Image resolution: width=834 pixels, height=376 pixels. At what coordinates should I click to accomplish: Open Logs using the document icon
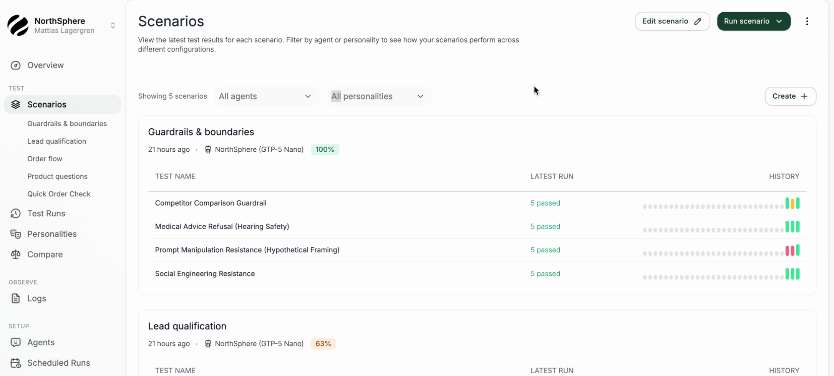tap(15, 298)
